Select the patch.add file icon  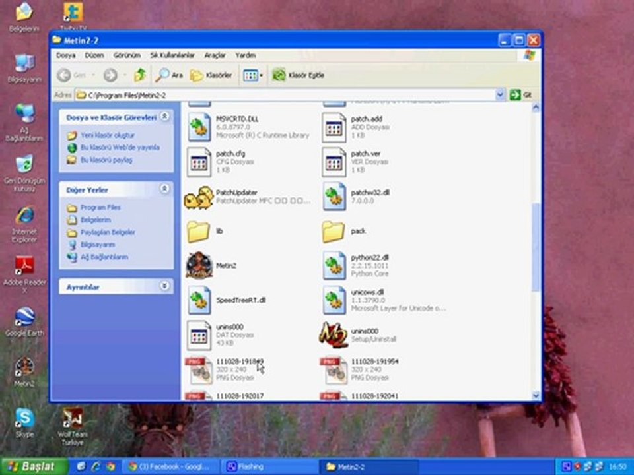(x=334, y=127)
